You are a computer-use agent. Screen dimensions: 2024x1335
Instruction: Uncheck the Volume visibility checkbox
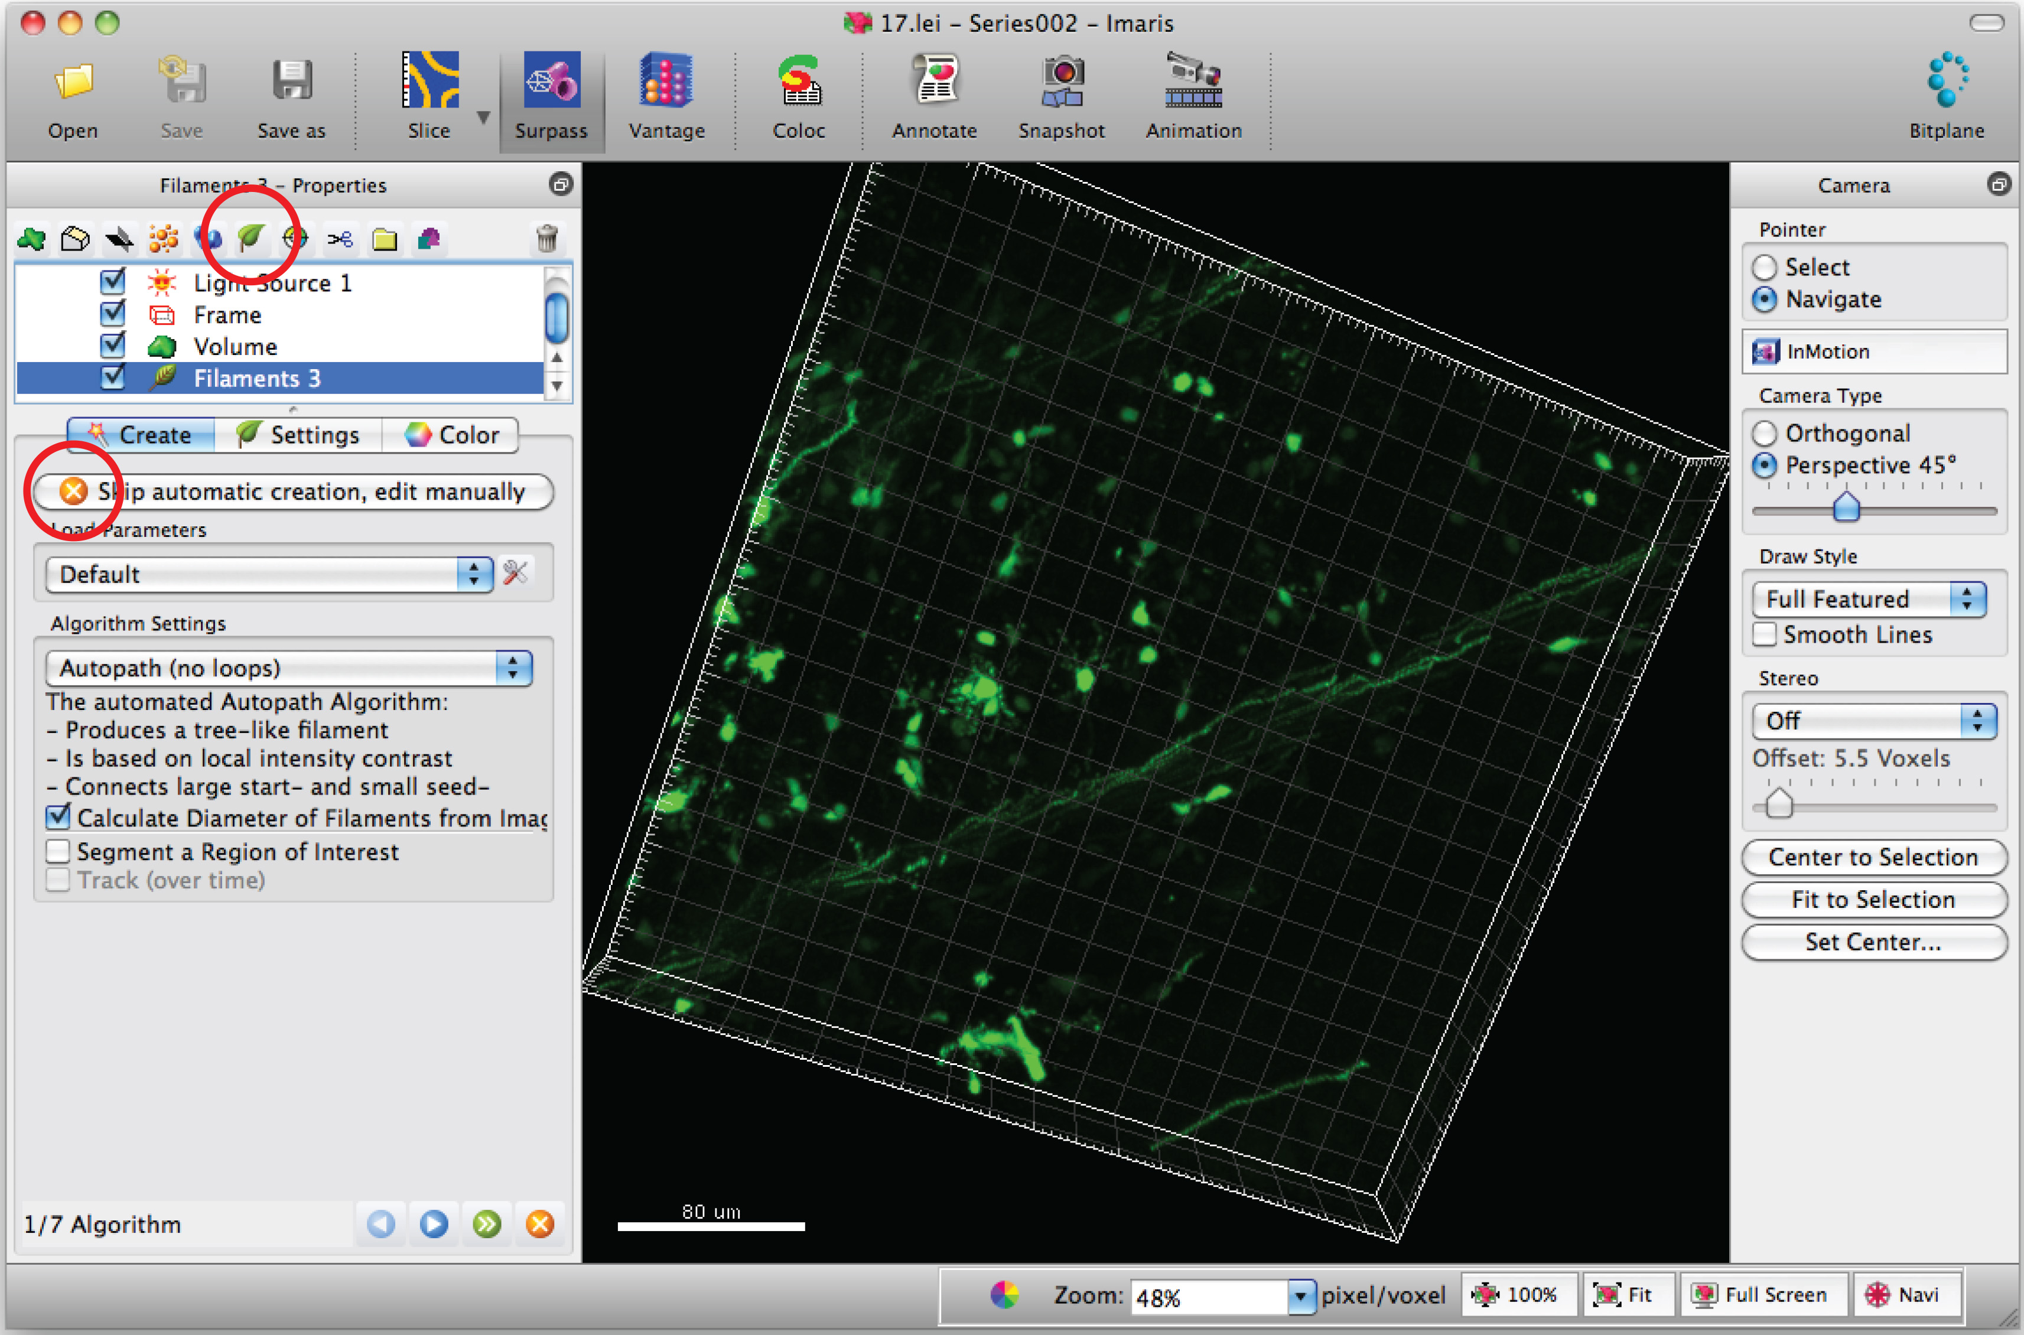click(x=112, y=346)
